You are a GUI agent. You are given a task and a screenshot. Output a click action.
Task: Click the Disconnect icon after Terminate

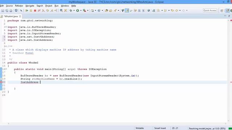coord(39,10)
